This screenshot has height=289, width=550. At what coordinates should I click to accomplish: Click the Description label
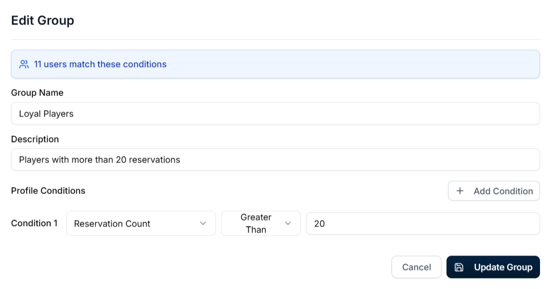tap(35, 139)
